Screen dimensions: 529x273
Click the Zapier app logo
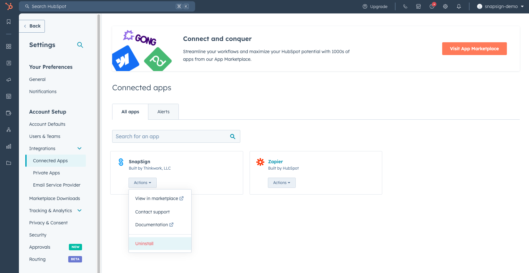click(x=260, y=162)
